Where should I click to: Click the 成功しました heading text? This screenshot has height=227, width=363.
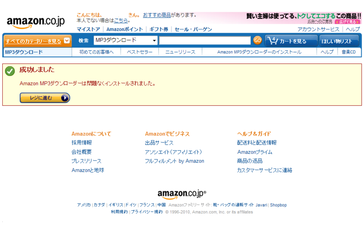(37, 70)
